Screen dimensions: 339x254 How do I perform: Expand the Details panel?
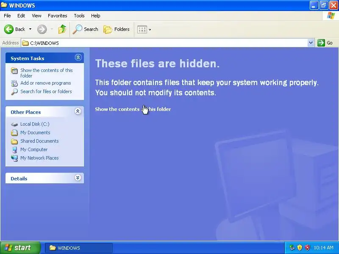78,178
